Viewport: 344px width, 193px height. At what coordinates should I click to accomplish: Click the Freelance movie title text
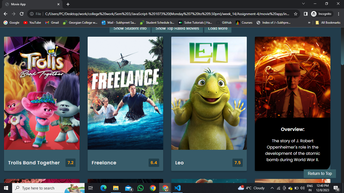104,163
